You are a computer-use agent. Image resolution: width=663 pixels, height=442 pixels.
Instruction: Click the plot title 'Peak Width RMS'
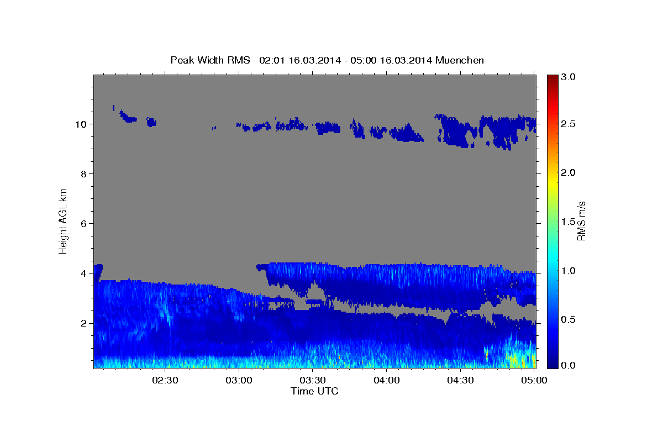tap(210, 60)
